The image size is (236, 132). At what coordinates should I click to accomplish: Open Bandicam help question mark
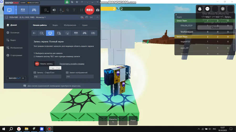(82, 2)
